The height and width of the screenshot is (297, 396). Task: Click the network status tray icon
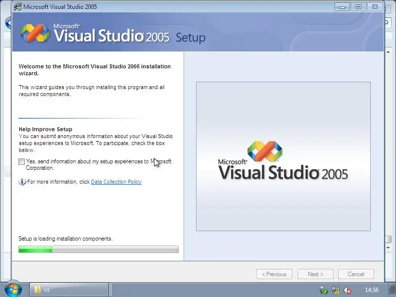click(x=336, y=290)
